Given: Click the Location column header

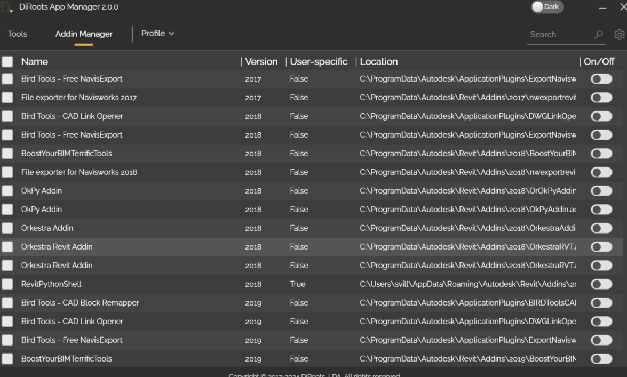Looking at the screenshot, I should pyautogui.click(x=379, y=61).
